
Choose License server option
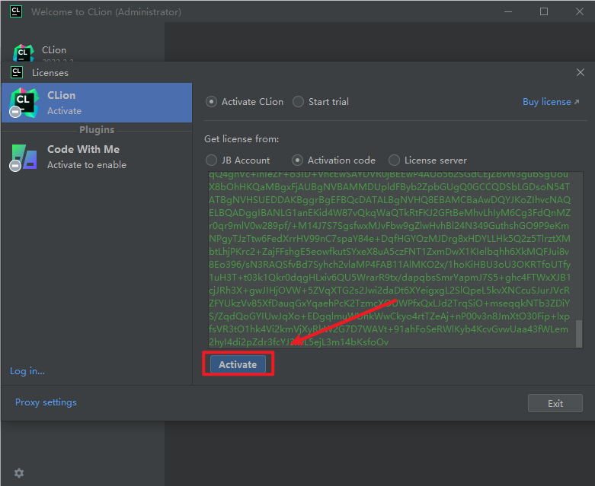394,160
